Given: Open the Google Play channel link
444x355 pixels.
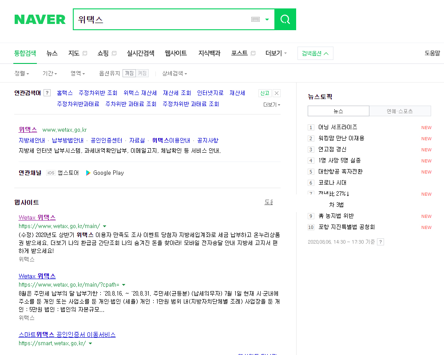Looking at the screenshot, I should pyautogui.click(x=105, y=173).
